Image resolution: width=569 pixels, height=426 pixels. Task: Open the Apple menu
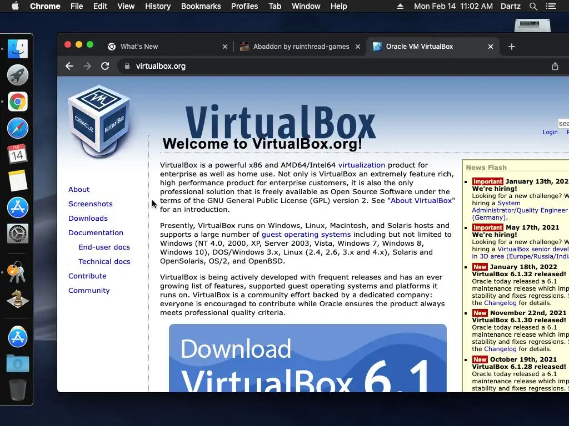[x=15, y=6]
